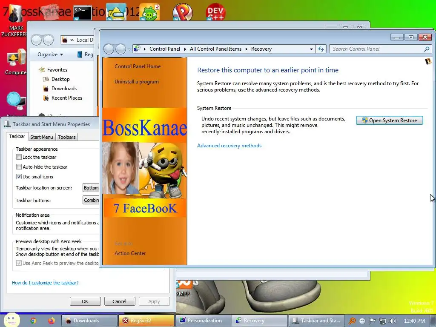Launch the Dev-C++ desktop shortcut
Image resolution: width=436 pixels, height=327 pixels.
coord(215,12)
